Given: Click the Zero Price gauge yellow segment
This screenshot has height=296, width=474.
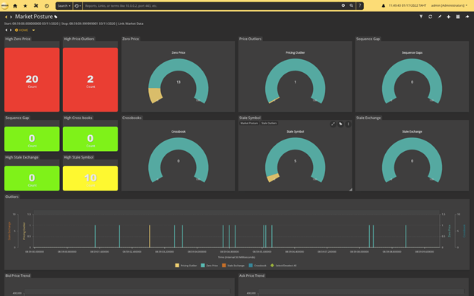Looking at the screenshot, I should (155, 95).
